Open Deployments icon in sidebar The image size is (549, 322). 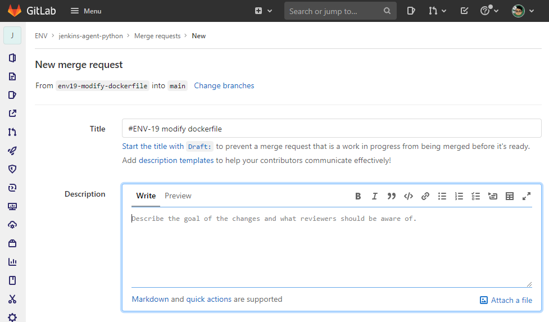point(12,188)
